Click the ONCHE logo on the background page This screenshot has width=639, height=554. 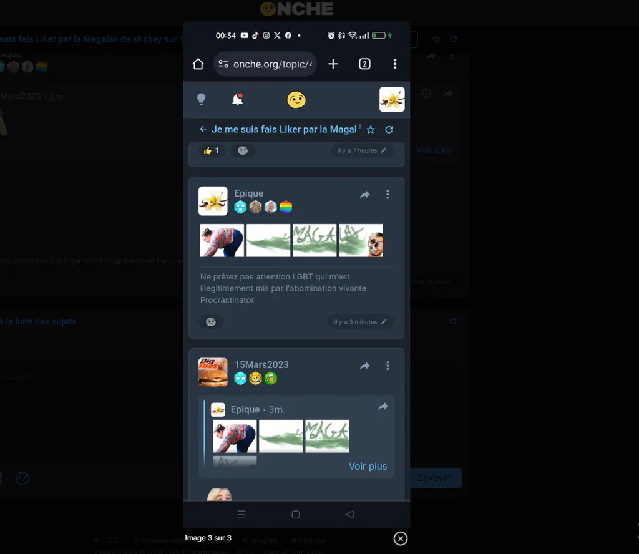[296, 9]
